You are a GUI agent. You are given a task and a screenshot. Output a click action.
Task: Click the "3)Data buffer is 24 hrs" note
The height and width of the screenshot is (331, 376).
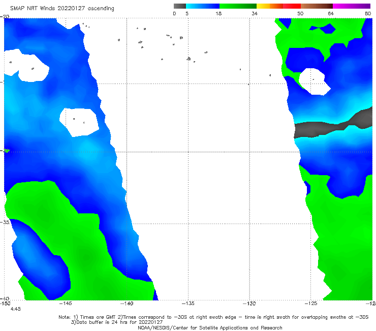(x=117, y=322)
